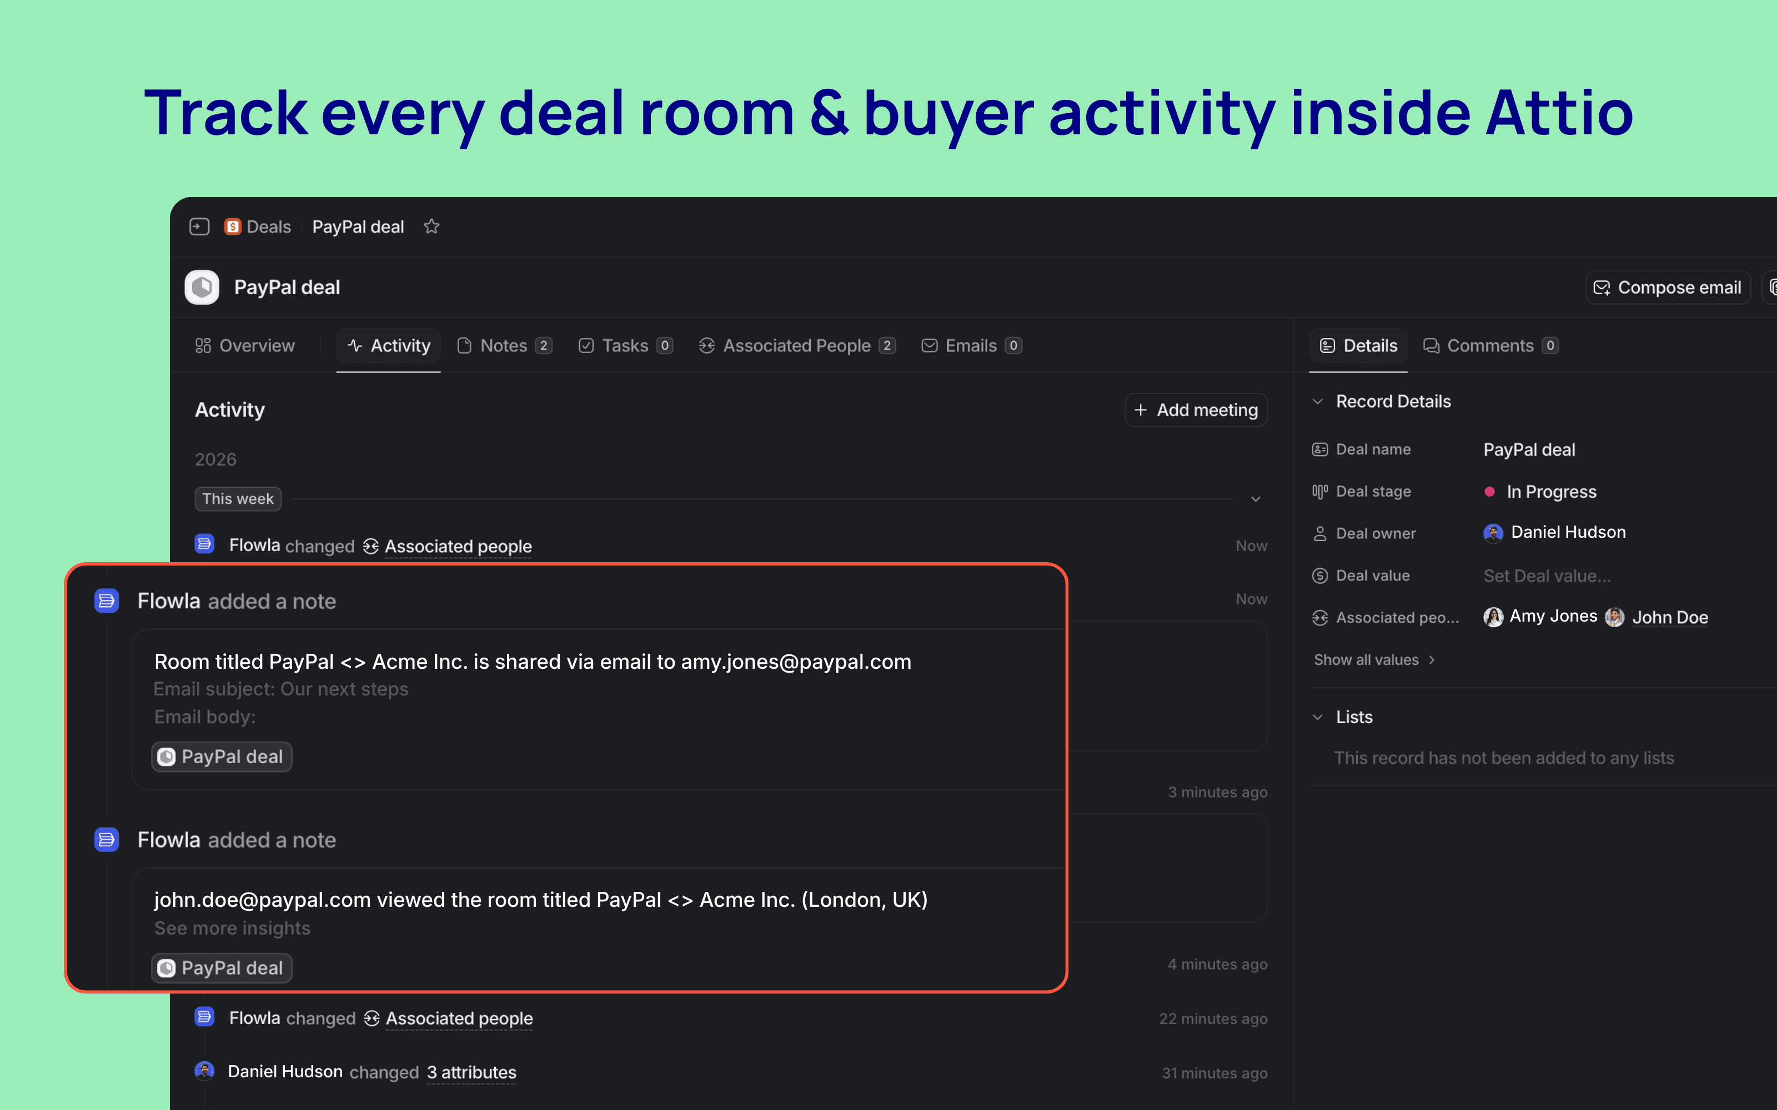Open the See more insights link
The width and height of the screenshot is (1777, 1110).
click(x=232, y=929)
